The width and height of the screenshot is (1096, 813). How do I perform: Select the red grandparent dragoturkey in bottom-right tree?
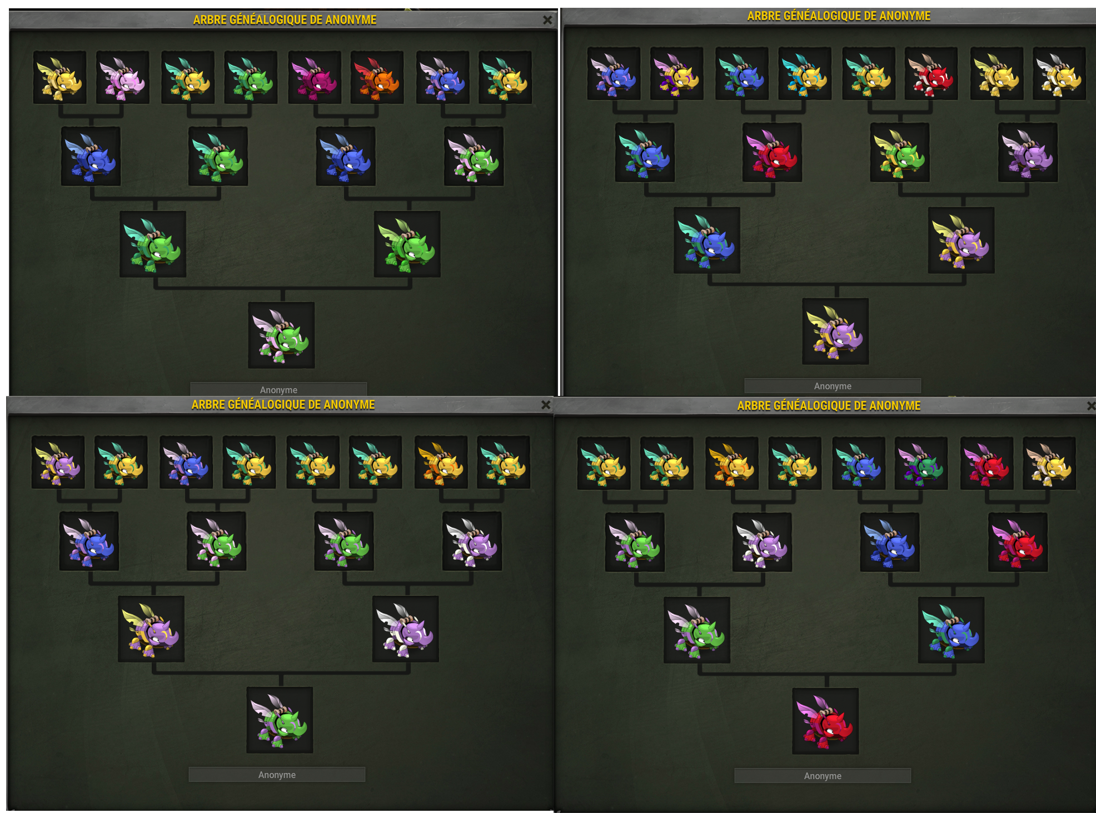click(x=1018, y=542)
